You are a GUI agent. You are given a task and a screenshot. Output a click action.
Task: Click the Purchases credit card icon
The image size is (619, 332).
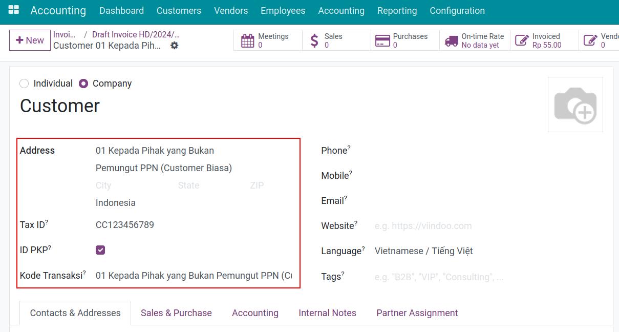[x=382, y=40]
